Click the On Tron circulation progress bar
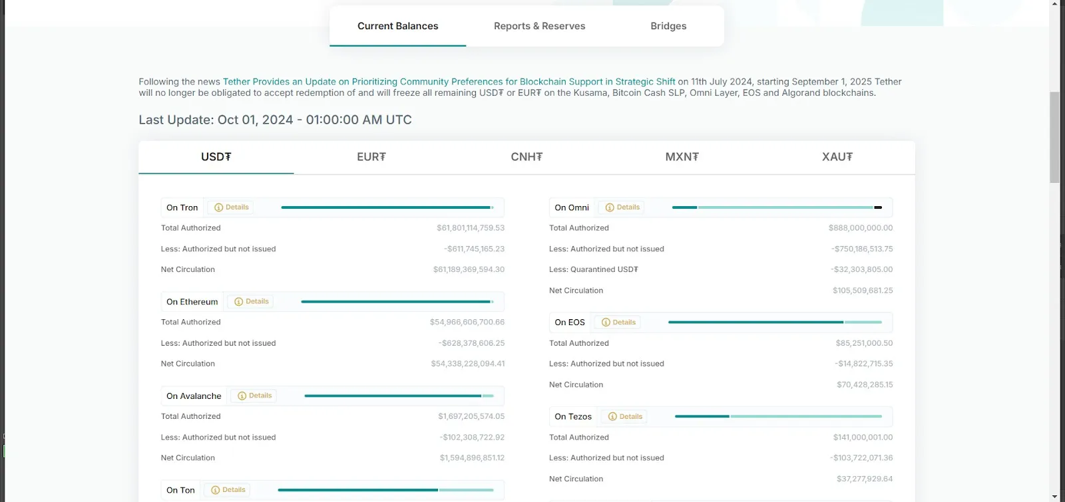 click(x=387, y=207)
